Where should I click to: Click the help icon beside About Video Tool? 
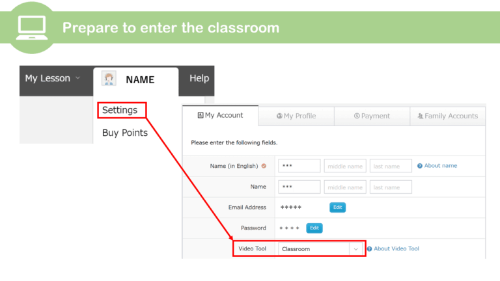pos(369,249)
